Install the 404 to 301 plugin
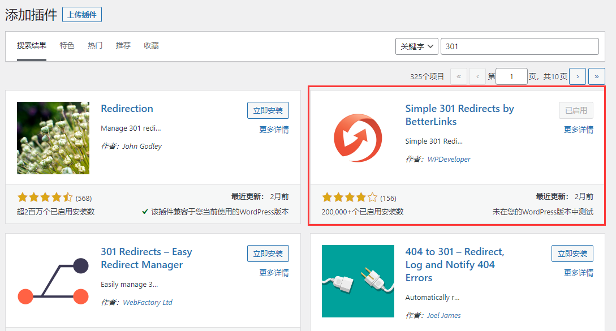Image resolution: width=616 pixels, height=331 pixels. (x=572, y=253)
